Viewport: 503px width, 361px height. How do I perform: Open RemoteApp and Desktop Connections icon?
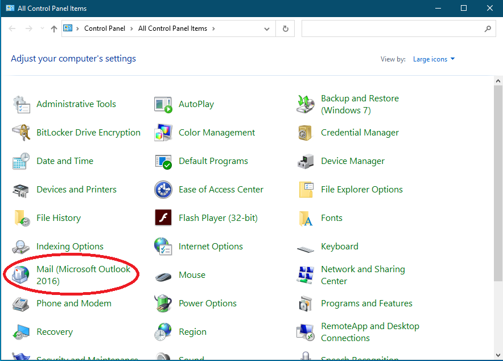click(306, 332)
